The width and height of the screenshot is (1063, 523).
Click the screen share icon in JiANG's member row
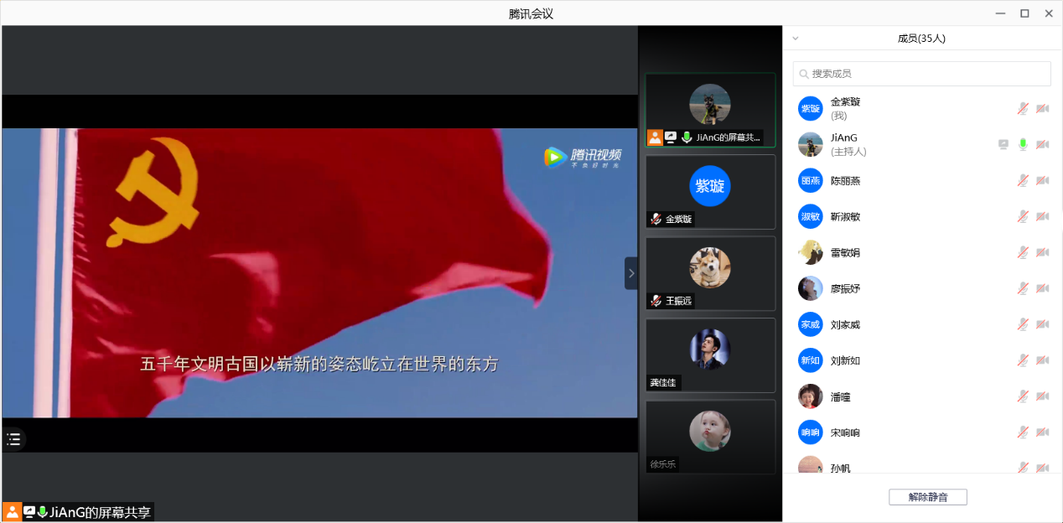point(1003,144)
